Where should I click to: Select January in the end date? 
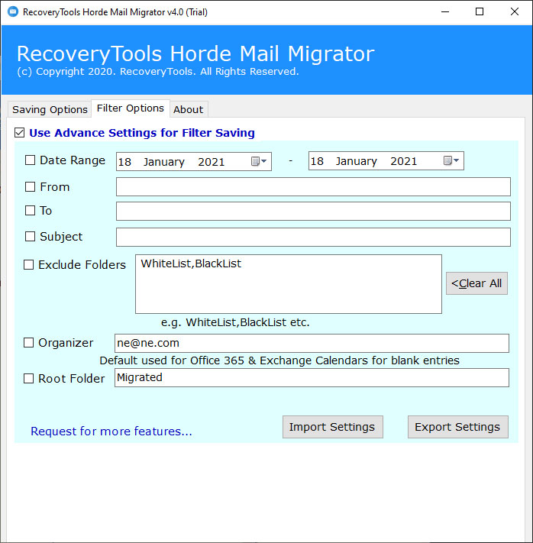click(x=356, y=161)
